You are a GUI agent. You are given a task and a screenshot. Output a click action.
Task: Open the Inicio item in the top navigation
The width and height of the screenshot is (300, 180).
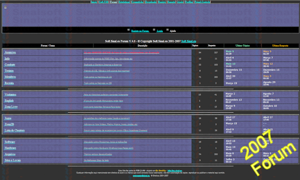click(x=94, y=2)
